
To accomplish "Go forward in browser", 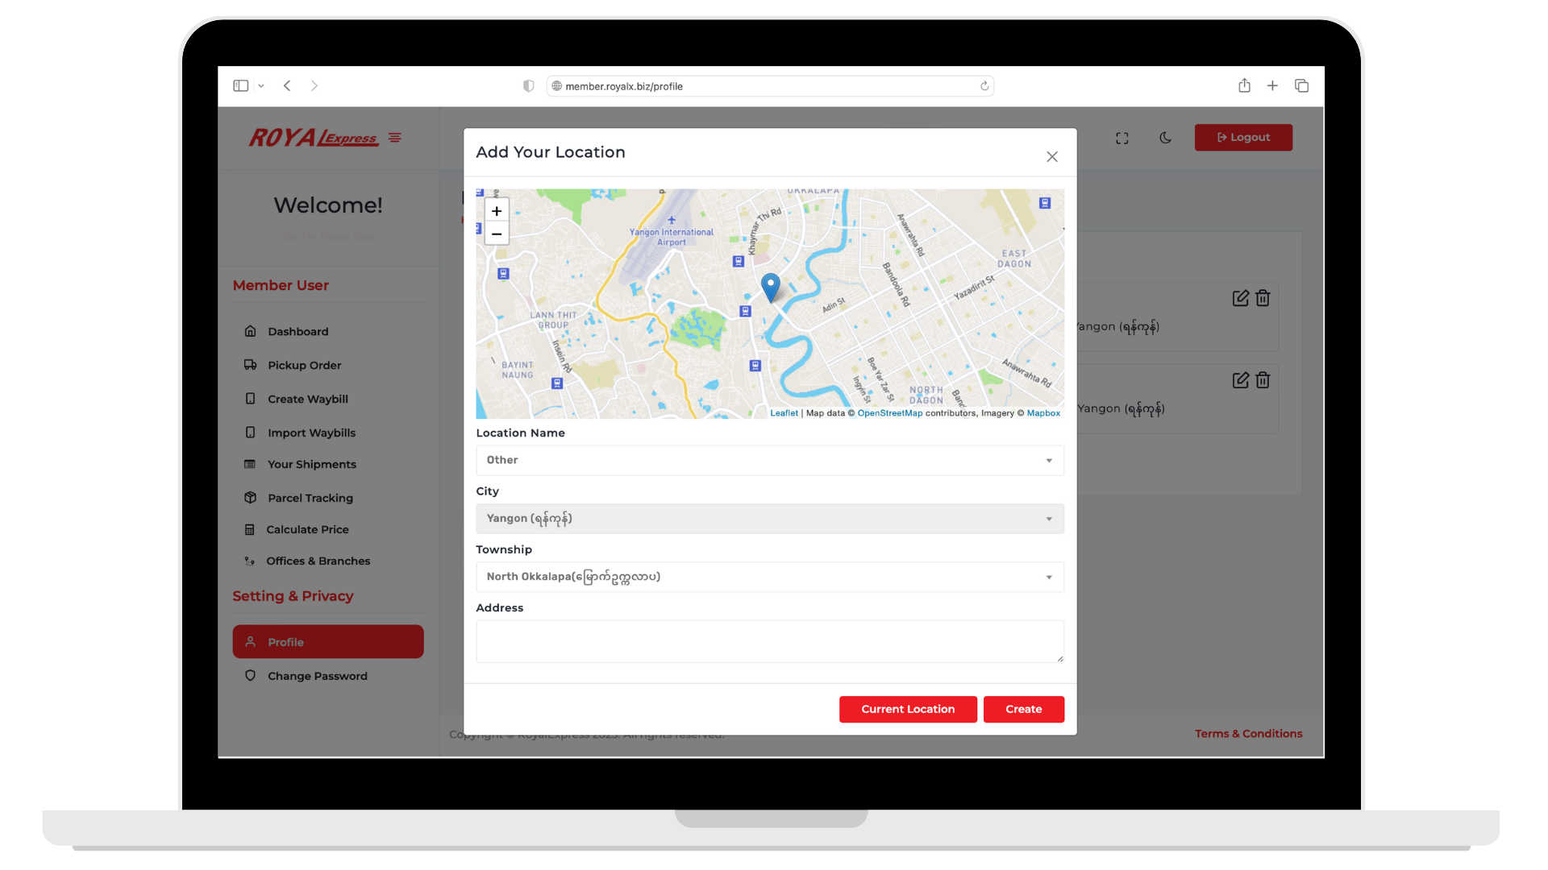I will [314, 85].
